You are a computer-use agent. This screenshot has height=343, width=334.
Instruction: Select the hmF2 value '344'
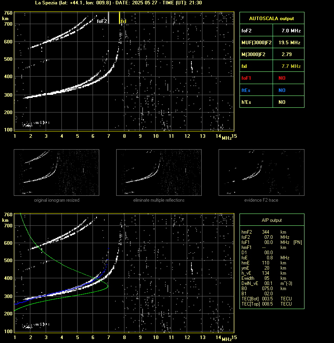(x=265, y=232)
